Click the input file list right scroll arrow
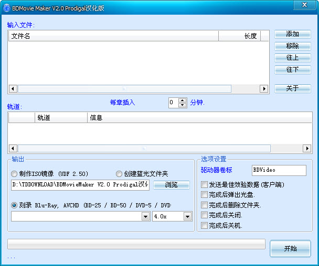 (x=264, y=88)
